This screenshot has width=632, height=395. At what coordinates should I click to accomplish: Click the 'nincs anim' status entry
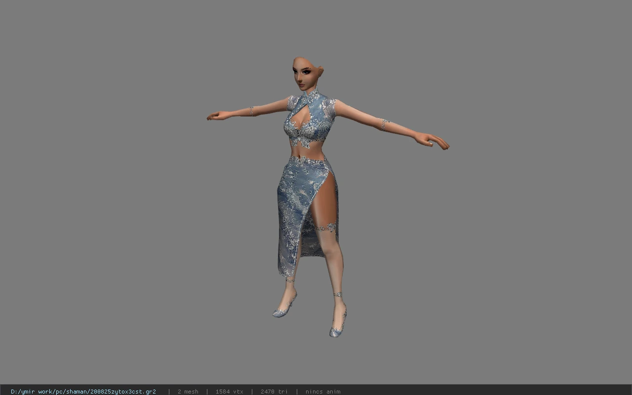click(x=323, y=392)
